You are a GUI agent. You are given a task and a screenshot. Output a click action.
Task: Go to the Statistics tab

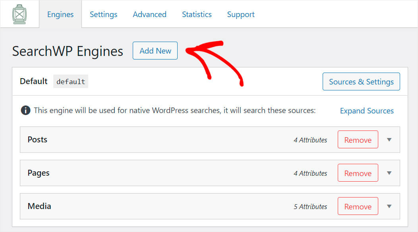(x=197, y=14)
